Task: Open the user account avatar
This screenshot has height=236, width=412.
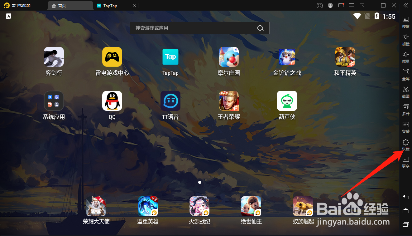Action: [x=330, y=5]
